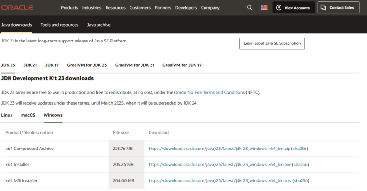Click the View Accounts button

(x=293, y=8)
